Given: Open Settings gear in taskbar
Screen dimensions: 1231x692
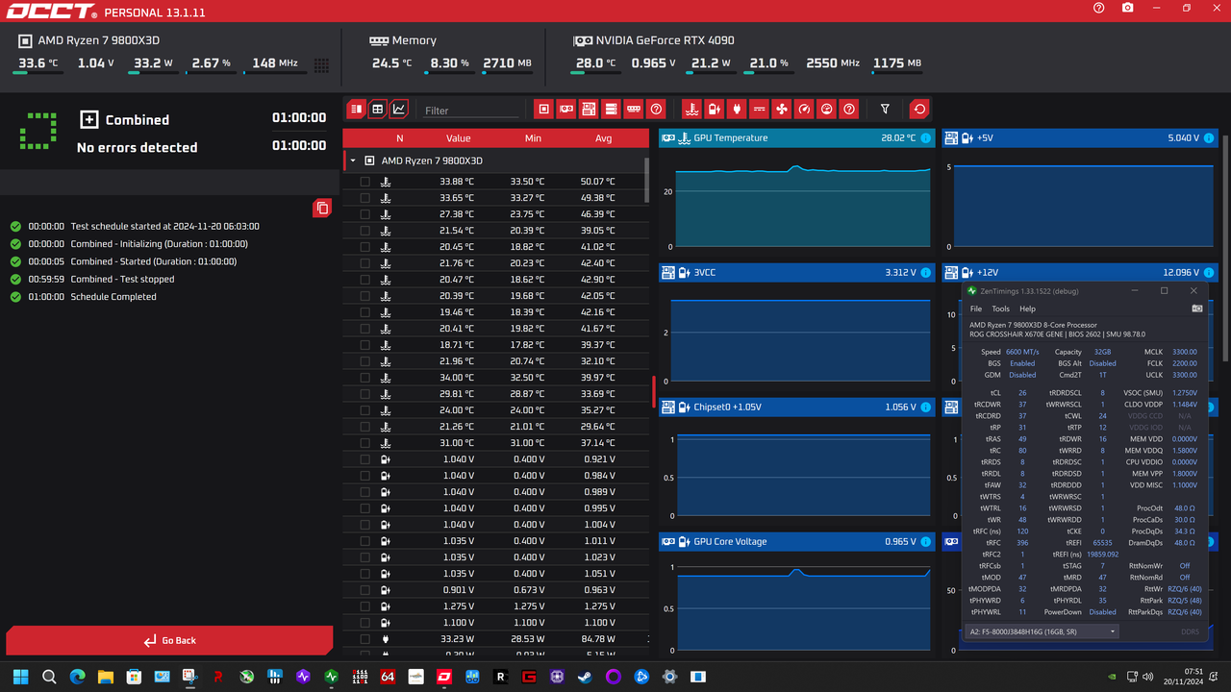Looking at the screenshot, I should pos(669,677).
